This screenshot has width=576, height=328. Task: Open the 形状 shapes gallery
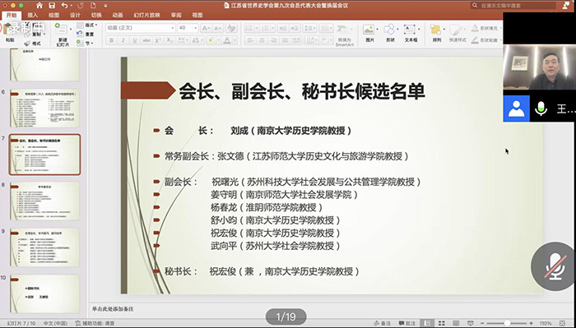coord(390,33)
